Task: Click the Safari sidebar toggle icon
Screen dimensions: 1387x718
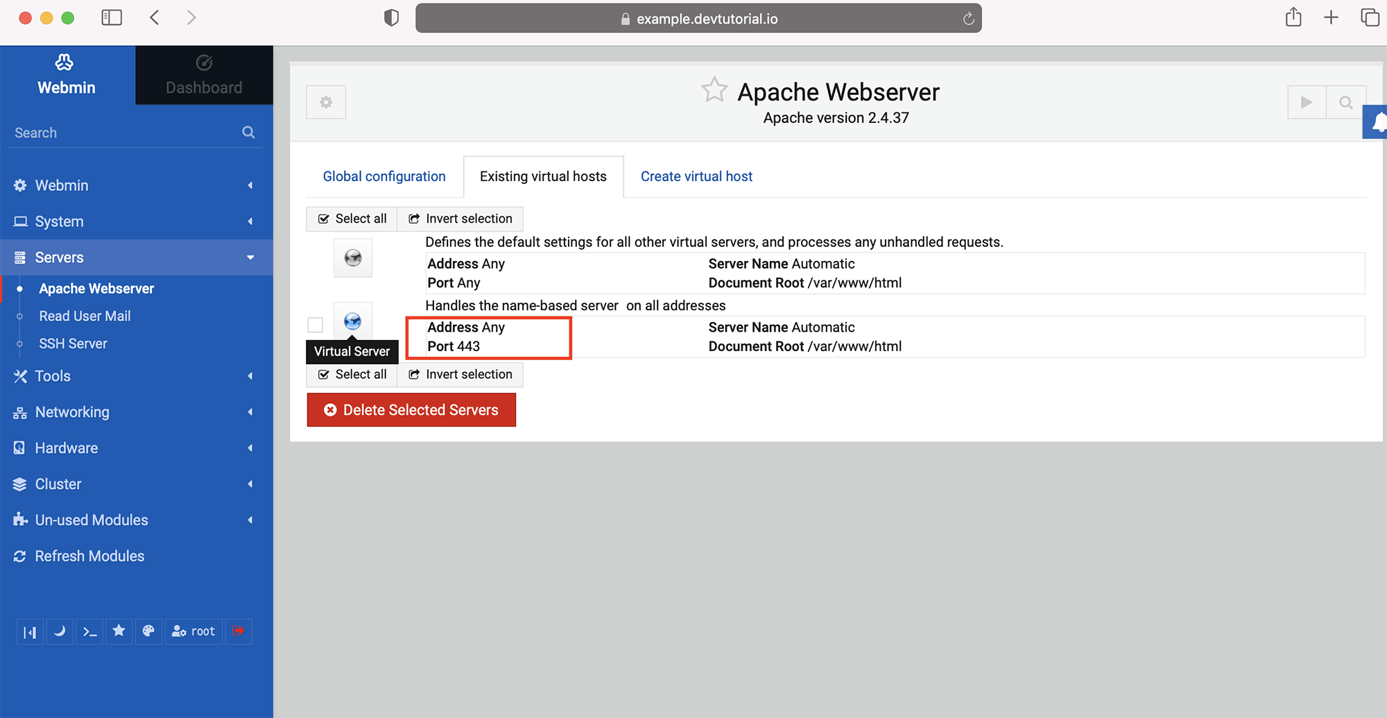Action: click(112, 18)
